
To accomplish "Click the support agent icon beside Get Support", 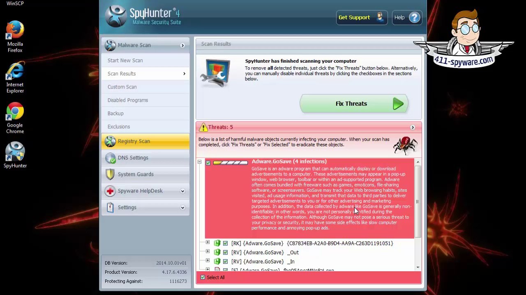I will pos(379,17).
